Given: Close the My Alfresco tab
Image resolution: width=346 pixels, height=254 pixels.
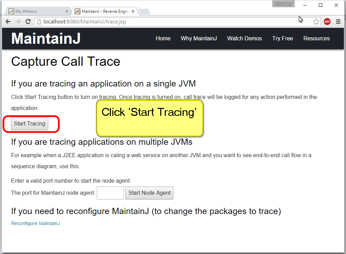Looking at the screenshot, I should (x=67, y=11).
